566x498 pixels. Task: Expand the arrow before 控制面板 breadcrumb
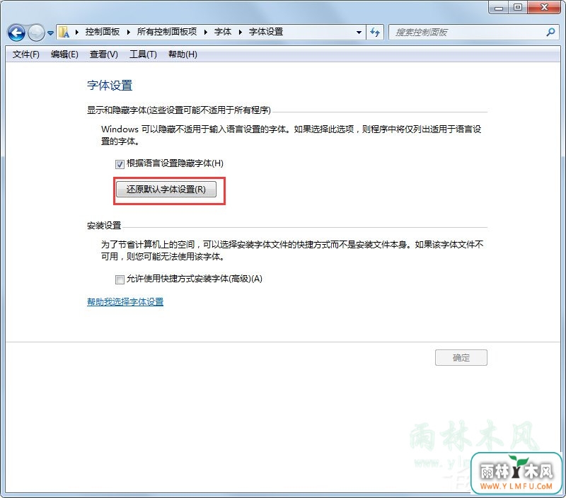pos(77,32)
